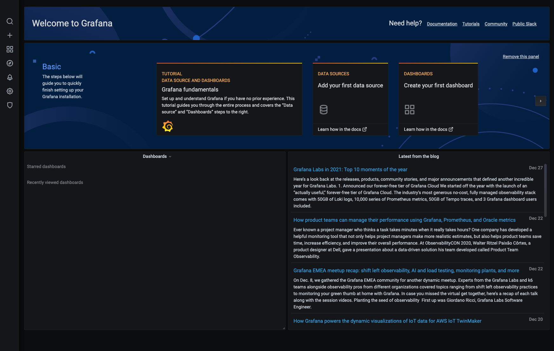
Task: Click the Starred dashboards heading
Action: (x=46, y=166)
